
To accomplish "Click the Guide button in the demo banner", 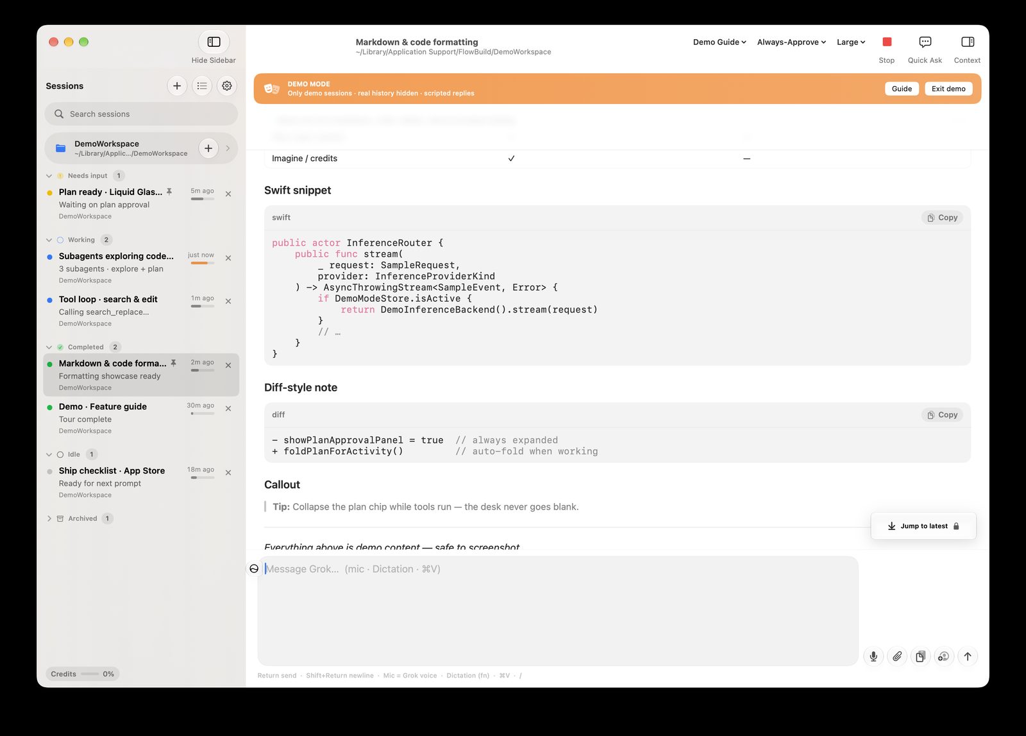I will pyautogui.click(x=902, y=89).
